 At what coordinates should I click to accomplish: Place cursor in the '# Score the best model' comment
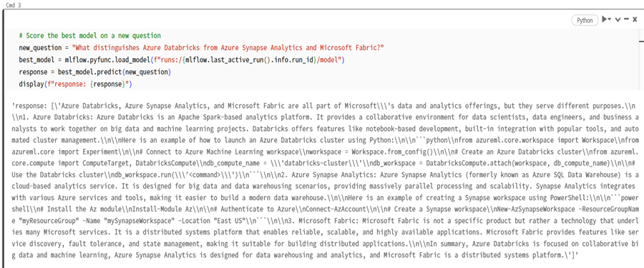[89, 35]
